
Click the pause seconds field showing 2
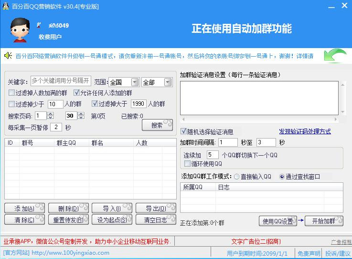(56, 127)
